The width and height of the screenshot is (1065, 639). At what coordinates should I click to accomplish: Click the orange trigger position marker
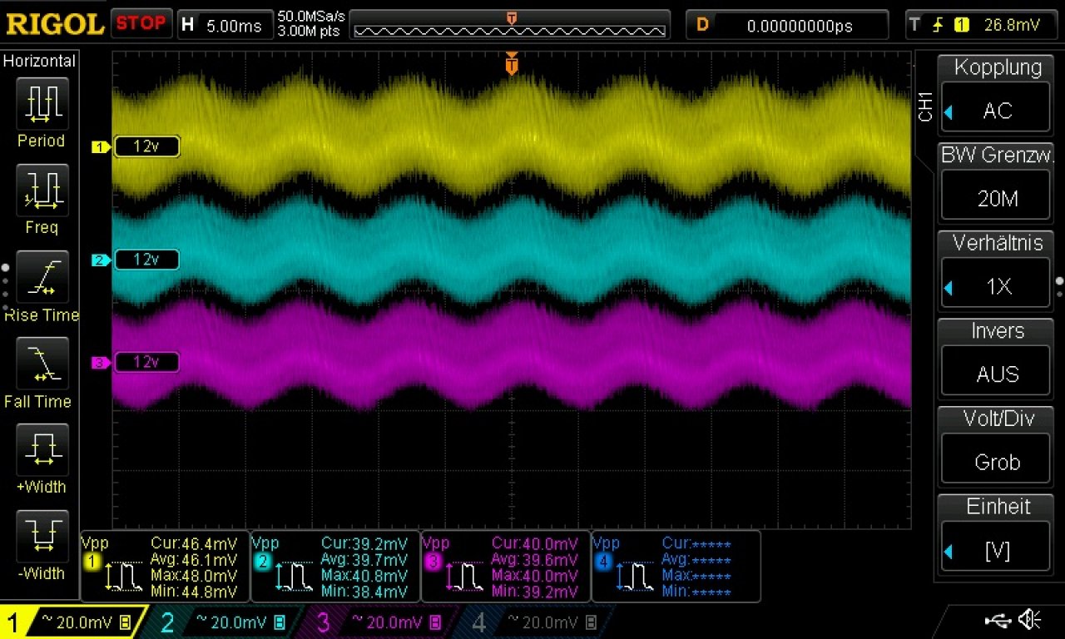(512, 64)
